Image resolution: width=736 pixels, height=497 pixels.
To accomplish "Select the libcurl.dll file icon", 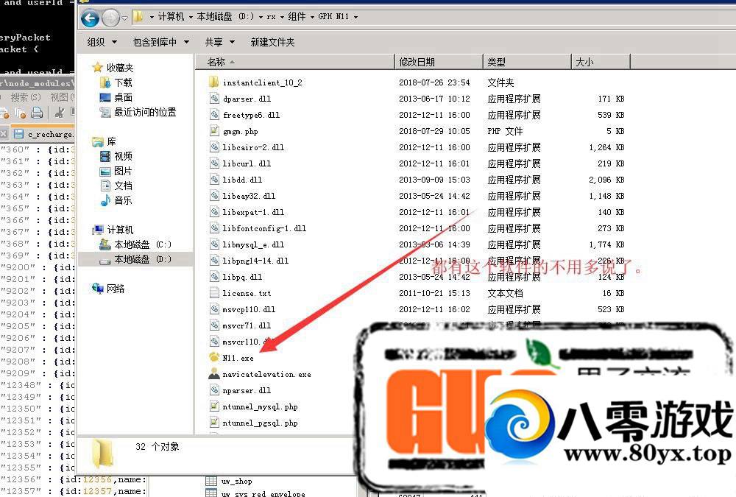I will [x=214, y=163].
